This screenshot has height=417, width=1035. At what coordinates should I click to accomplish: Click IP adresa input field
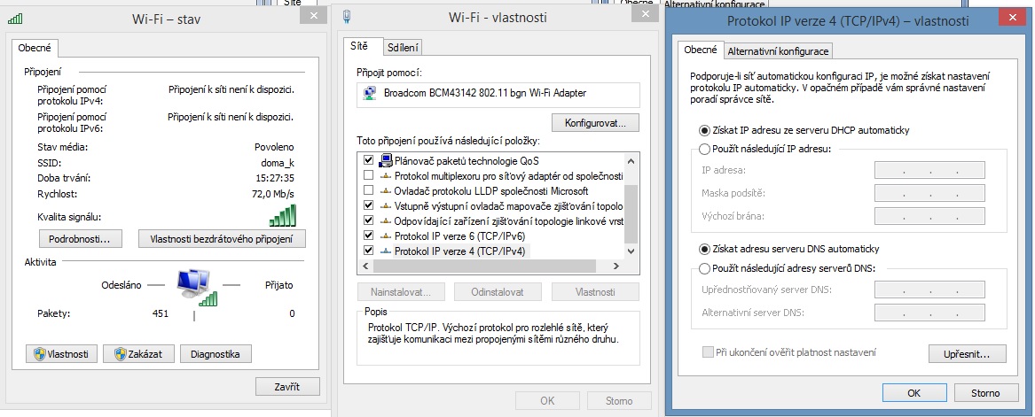click(929, 170)
